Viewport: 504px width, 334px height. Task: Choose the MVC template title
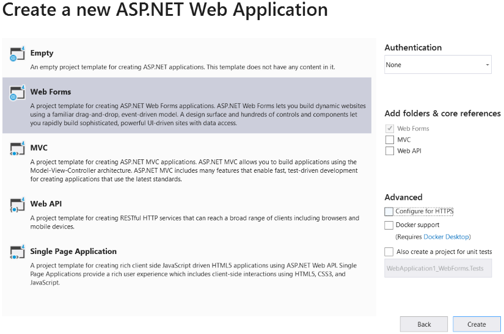coord(39,148)
